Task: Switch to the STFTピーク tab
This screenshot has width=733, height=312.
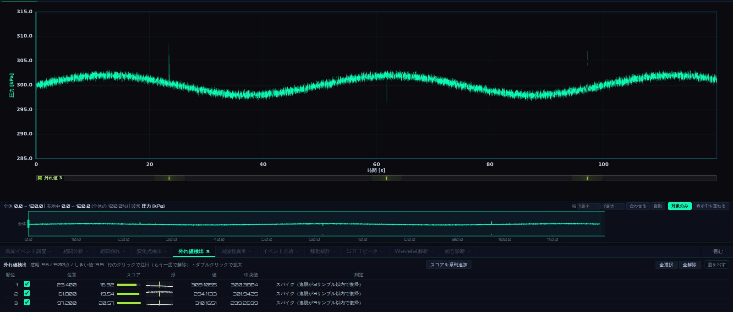Action: (365, 251)
